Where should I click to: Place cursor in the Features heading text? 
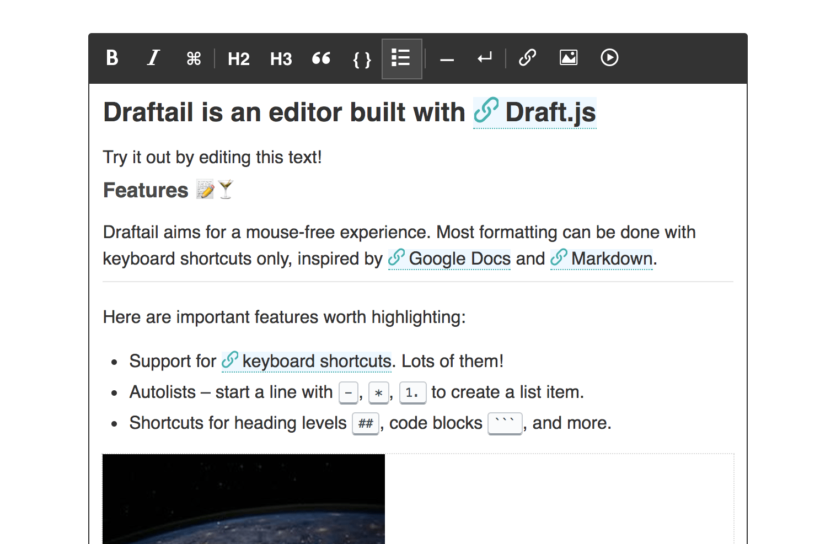tap(146, 190)
